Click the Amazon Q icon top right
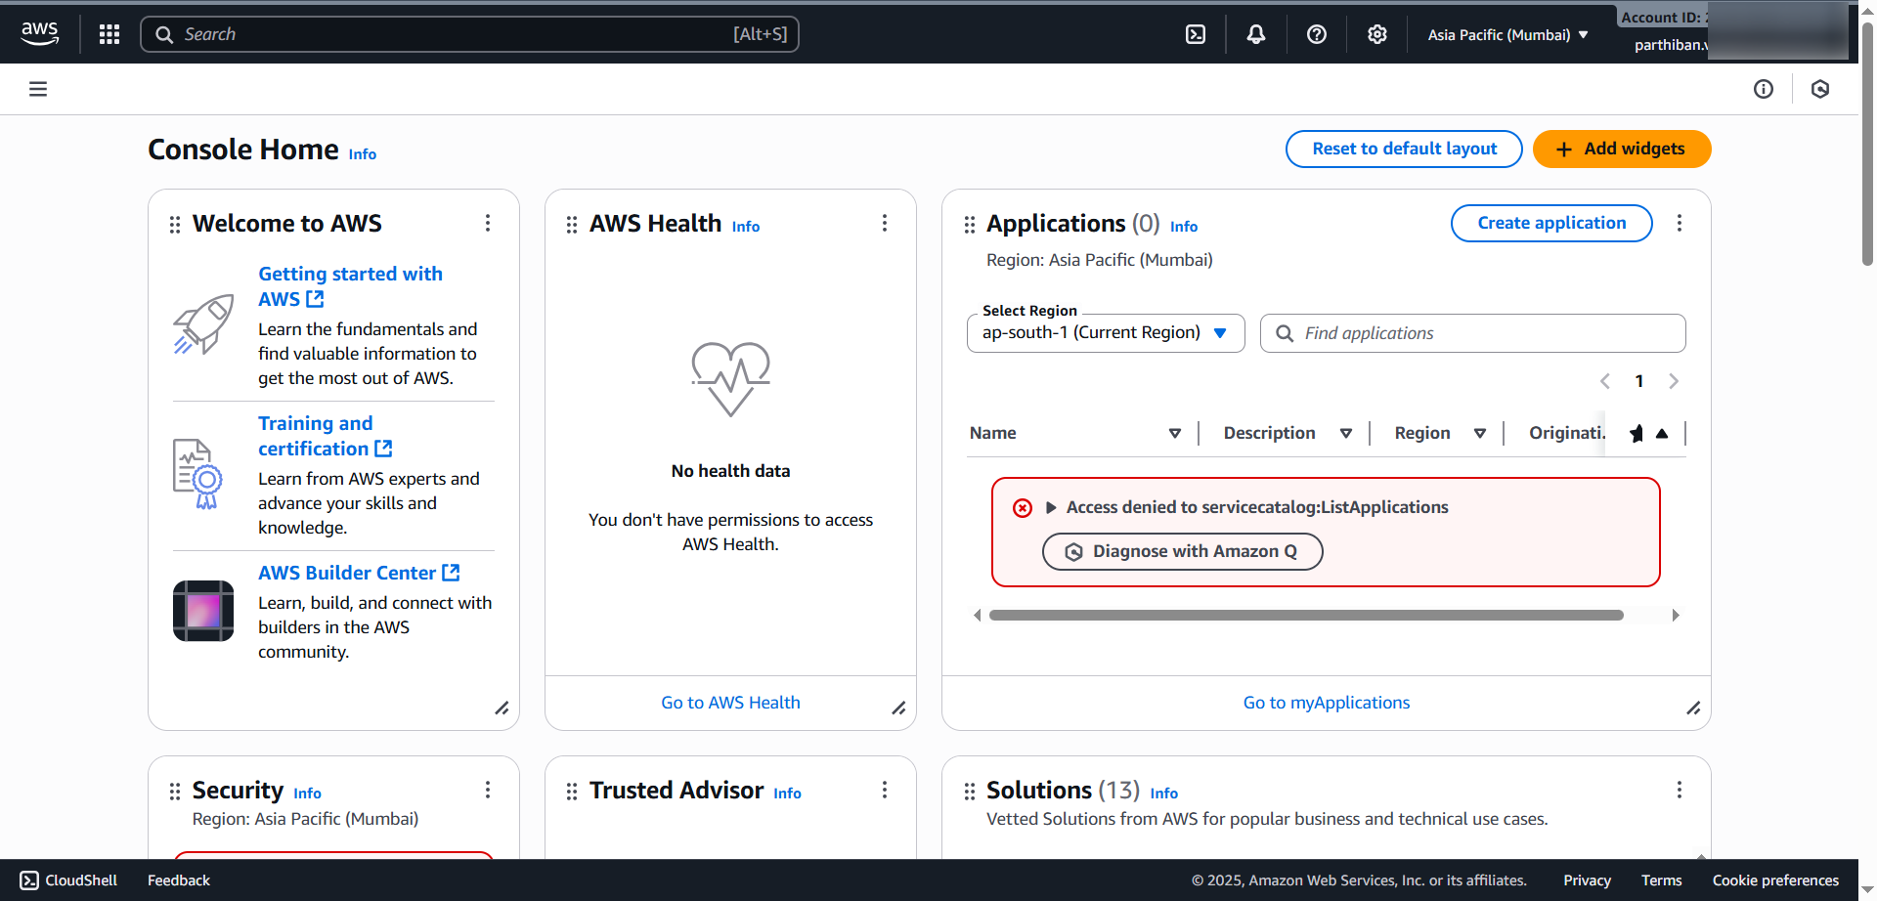The image size is (1877, 901). pyautogui.click(x=1820, y=89)
